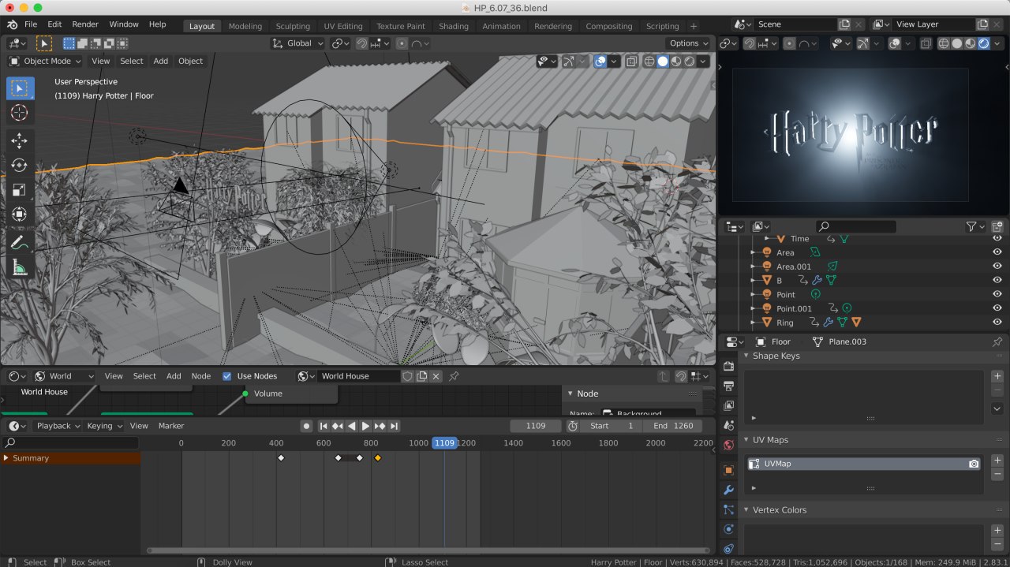The image size is (1010, 567).
Task: Open the Render menu
Action: pos(85,24)
